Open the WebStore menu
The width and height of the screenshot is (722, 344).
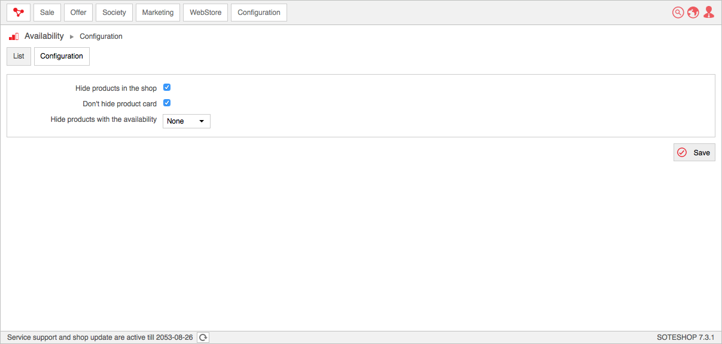206,13
